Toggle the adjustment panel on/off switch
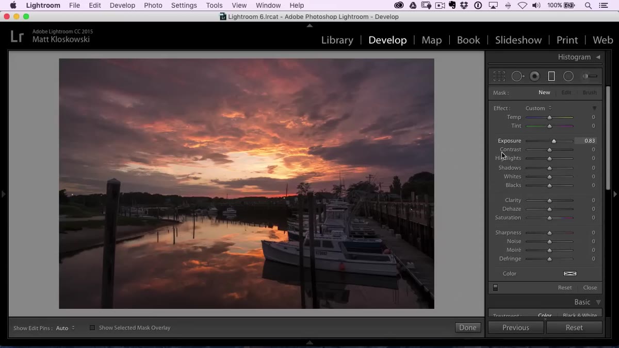This screenshot has width=619, height=348. coord(495,288)
